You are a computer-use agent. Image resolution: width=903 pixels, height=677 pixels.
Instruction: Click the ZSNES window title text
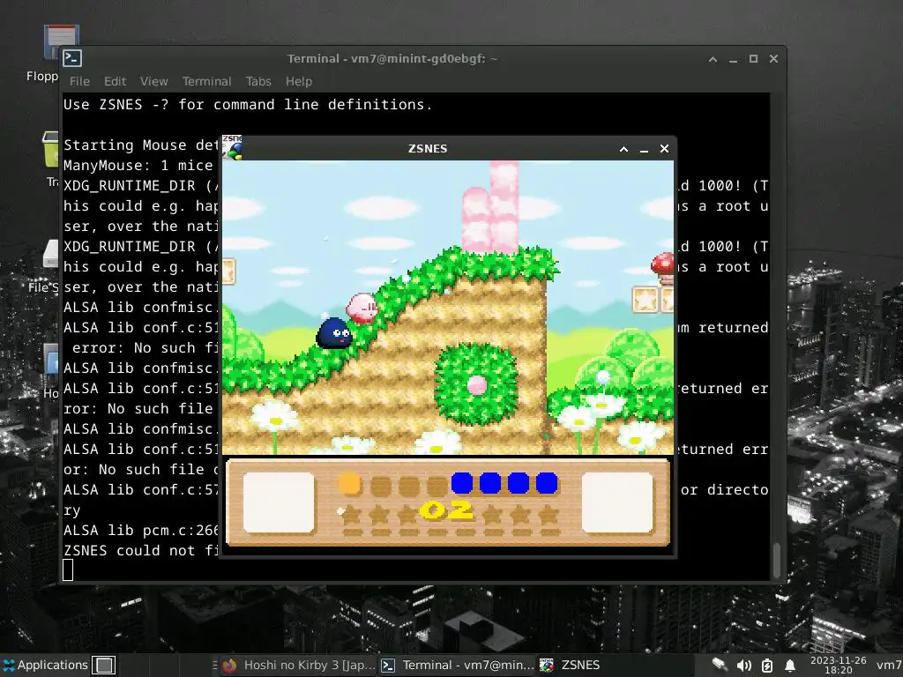[428, 148]
